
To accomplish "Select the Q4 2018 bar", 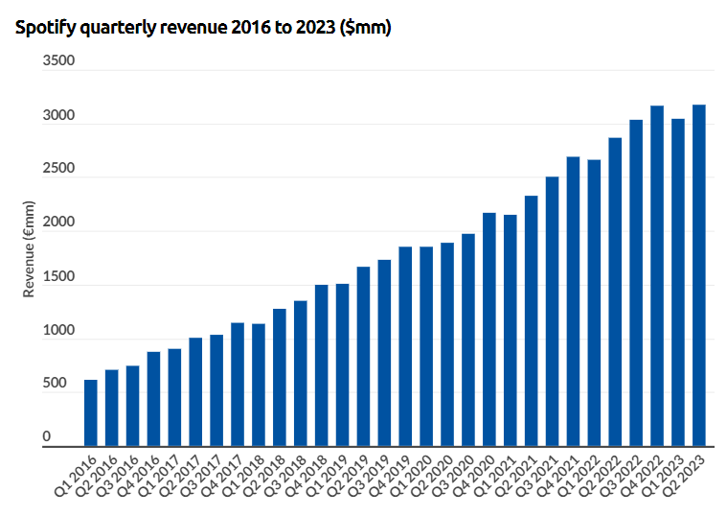I will point(321,365).
